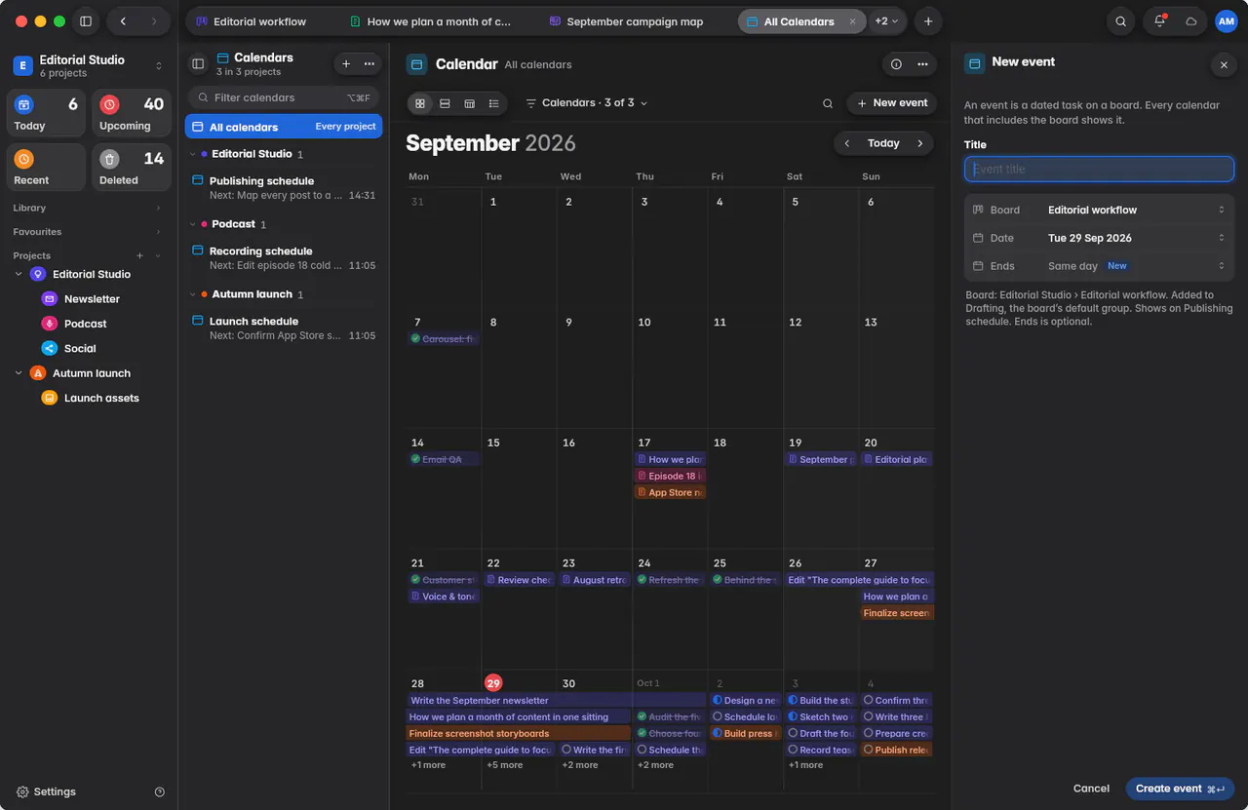Viewport: 1248px width, 810px height.
Task: Add a new calendar with the plus icon
Action: 346,64
